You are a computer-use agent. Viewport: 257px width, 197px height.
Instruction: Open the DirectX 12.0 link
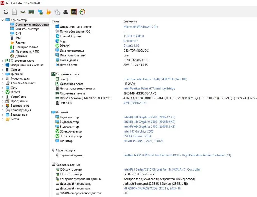pos(131,46)
